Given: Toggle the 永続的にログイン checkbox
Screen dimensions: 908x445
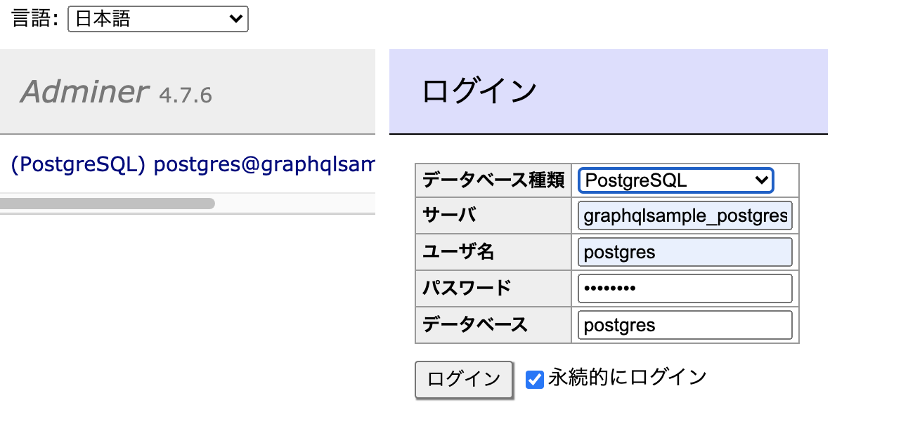Looking at the screenshot, I should tap(535, 380).
